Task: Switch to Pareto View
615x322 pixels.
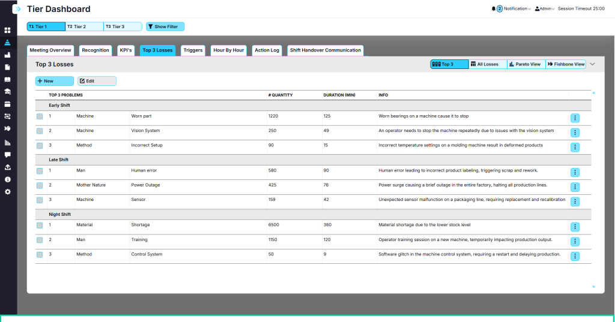Action: pos(526,64)
